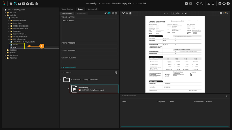Click the Grooper logo
The image size is (232, 130).
tap(4, 3)
